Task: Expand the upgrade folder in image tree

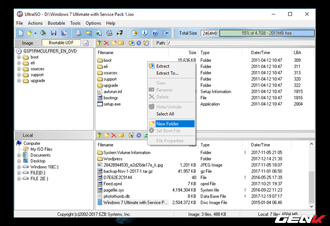Action: click(x=19, y=80)
